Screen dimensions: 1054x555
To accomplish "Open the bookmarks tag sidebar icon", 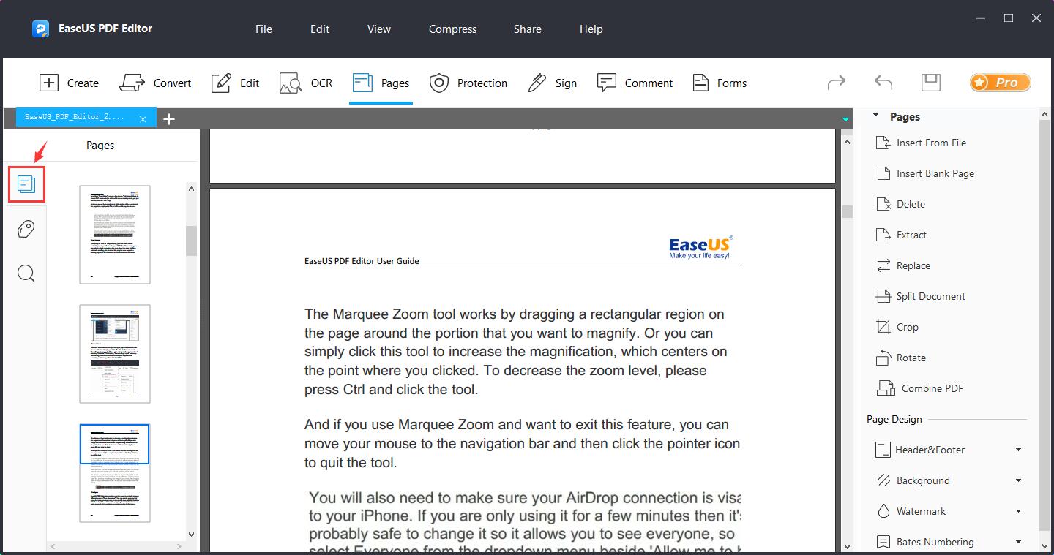I will 26,229.
